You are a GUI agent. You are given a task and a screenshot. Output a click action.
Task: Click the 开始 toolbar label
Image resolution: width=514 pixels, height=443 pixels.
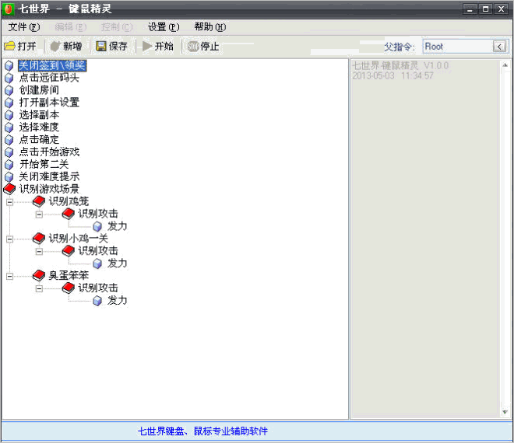pyautogui.click(x=164, y=47)
